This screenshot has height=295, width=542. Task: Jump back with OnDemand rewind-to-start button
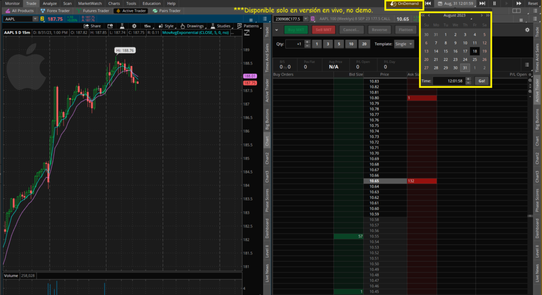click(428, 4)
